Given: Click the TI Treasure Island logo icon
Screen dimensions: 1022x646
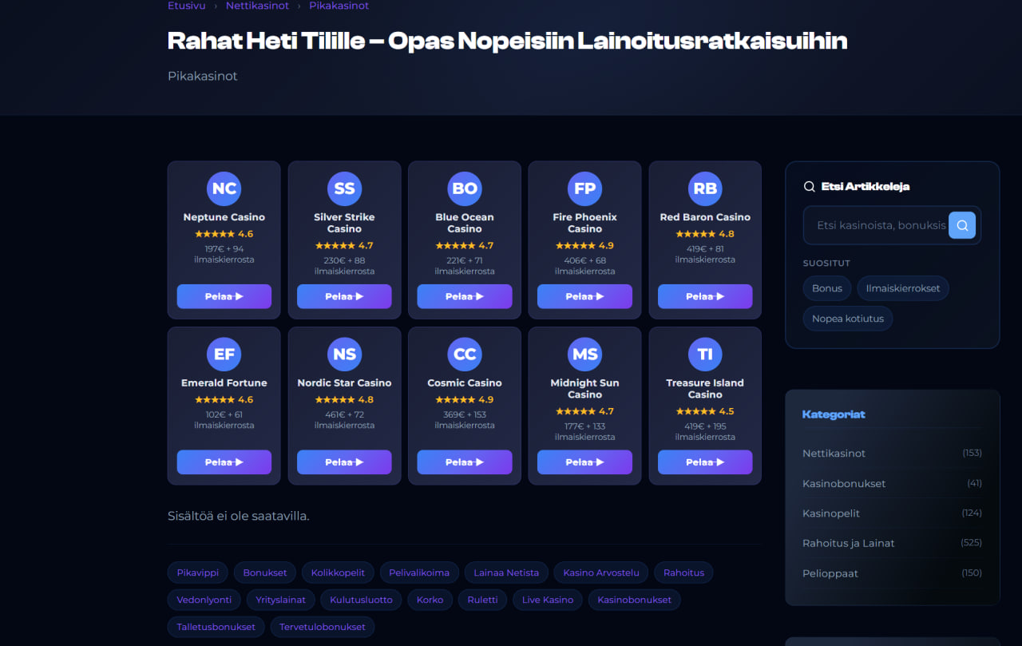Looking at the screenshot, I should tap(705, 355).
